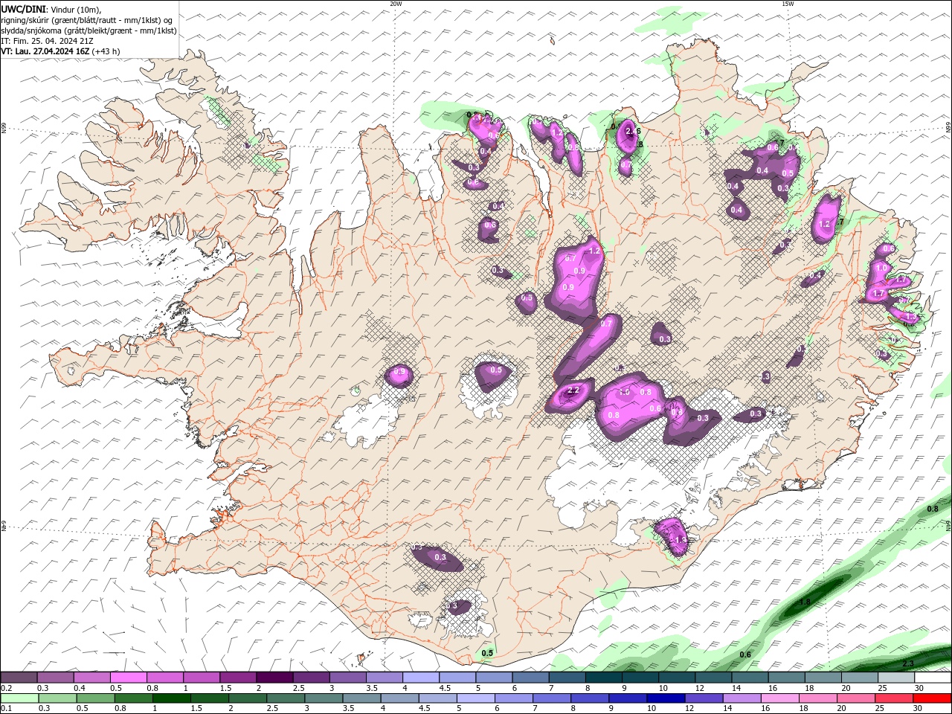Click the 1.3 value on the southern glacier patch

(680, 540)
